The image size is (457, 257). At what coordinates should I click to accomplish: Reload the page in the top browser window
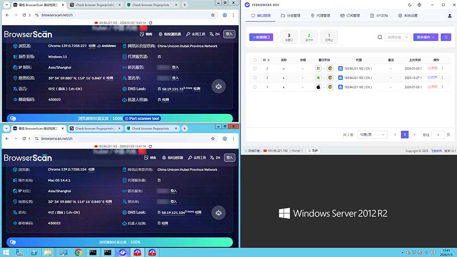[24, 15]
